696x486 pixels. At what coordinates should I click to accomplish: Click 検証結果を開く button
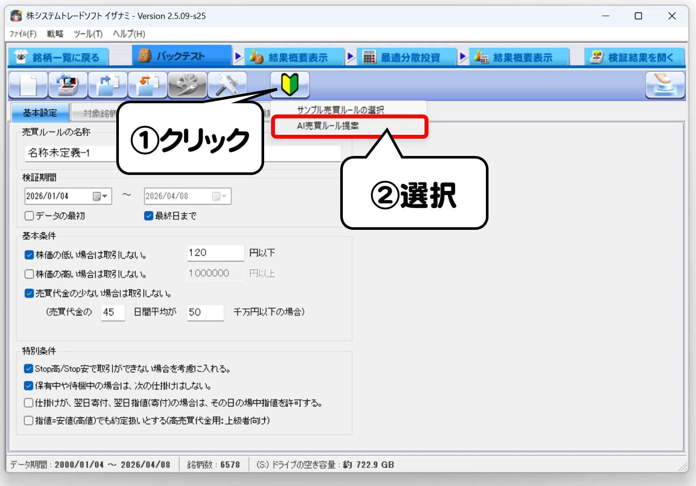tap(635, 57)
